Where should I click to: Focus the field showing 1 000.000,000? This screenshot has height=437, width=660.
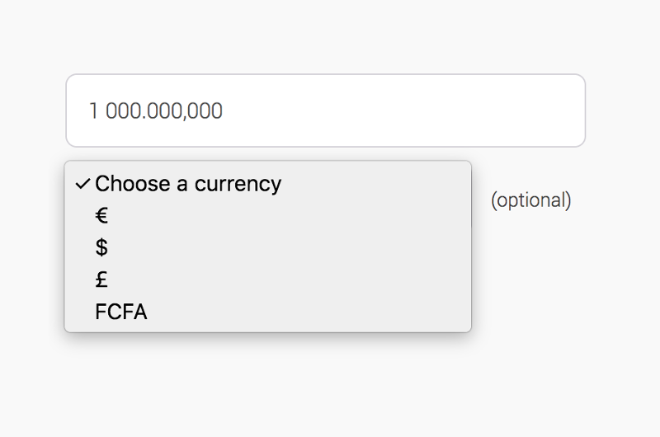click(325, 110)
